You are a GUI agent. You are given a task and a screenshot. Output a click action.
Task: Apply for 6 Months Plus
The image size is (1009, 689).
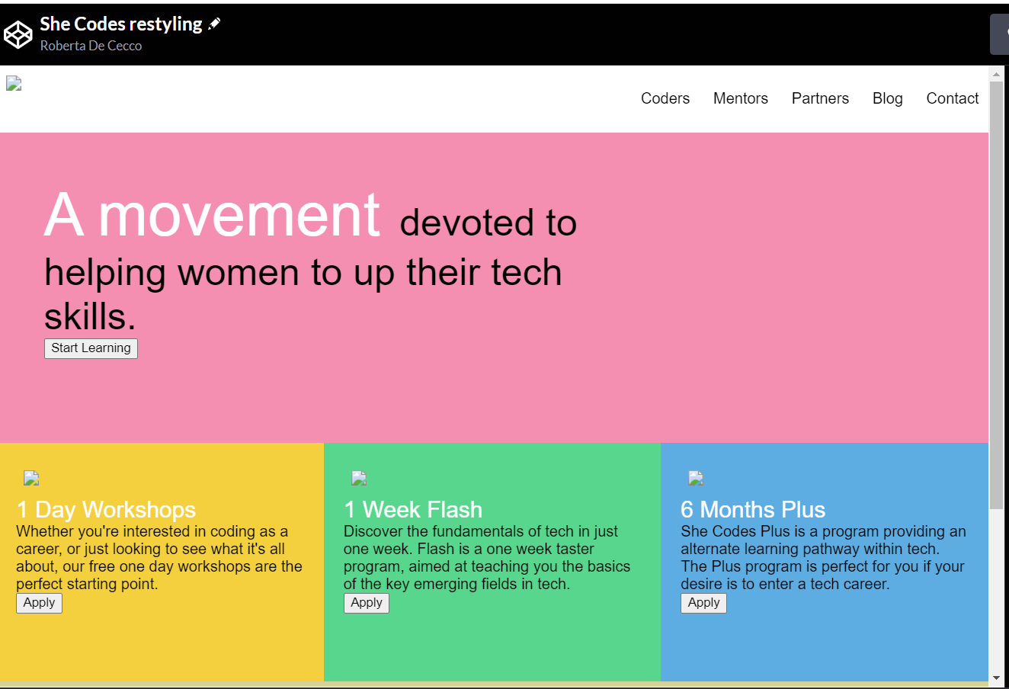(x=703, y=603)
